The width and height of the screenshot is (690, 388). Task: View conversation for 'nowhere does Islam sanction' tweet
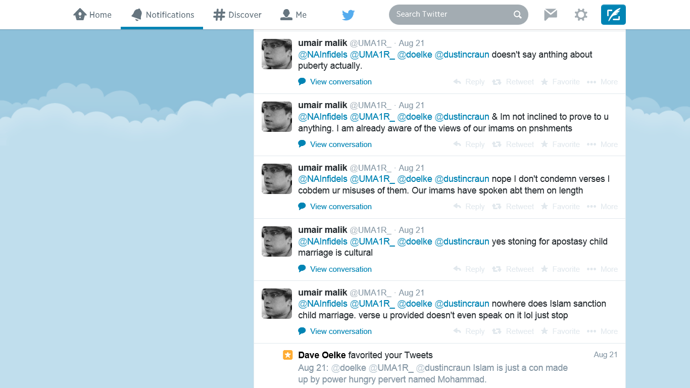335,331
